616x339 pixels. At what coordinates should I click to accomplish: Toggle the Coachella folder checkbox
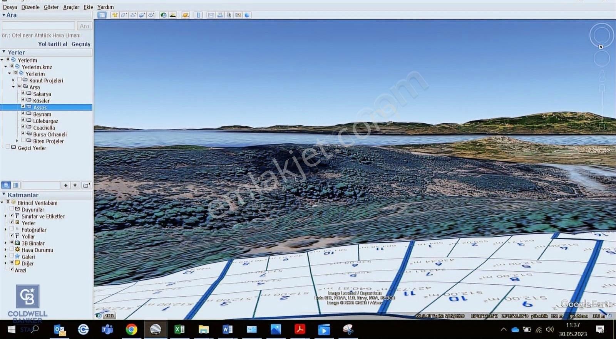click(x=23, y=127)
